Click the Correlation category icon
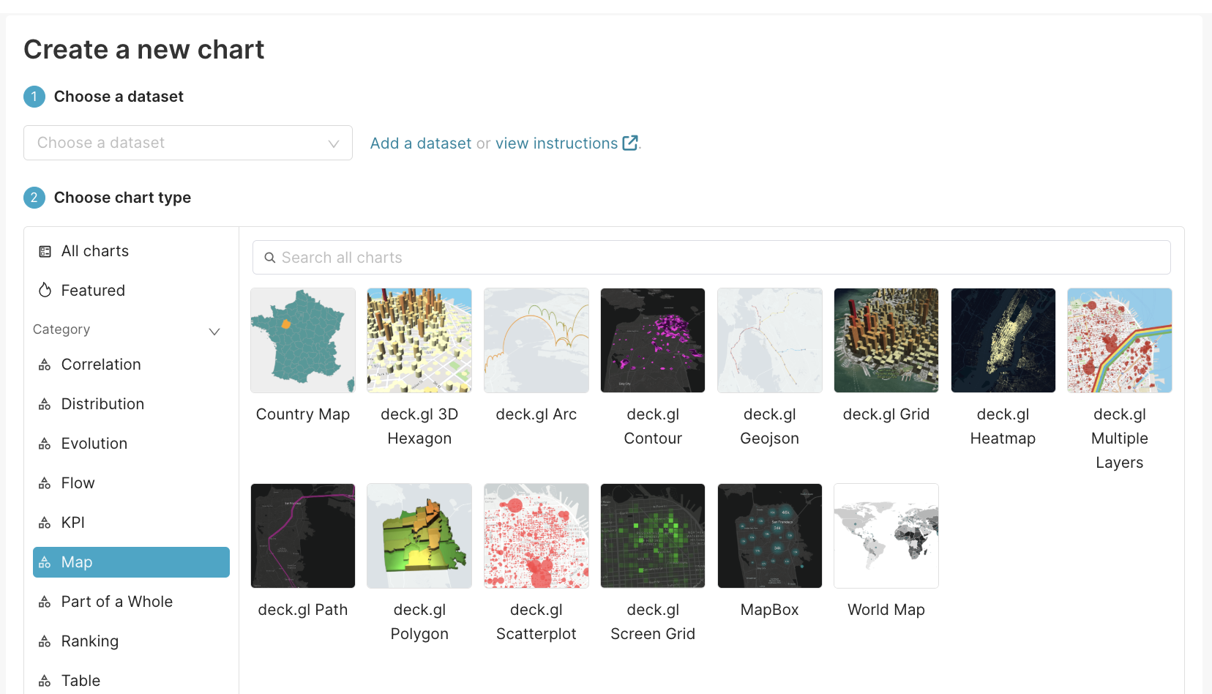 tap(45, 365)
